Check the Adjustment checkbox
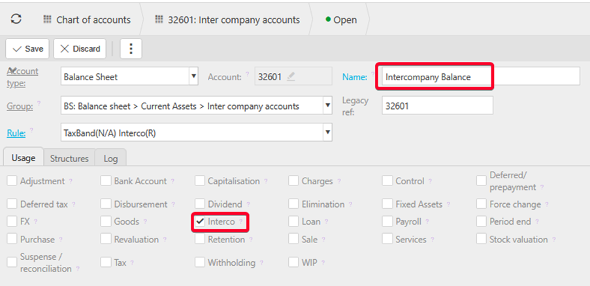 click(12, 181)
